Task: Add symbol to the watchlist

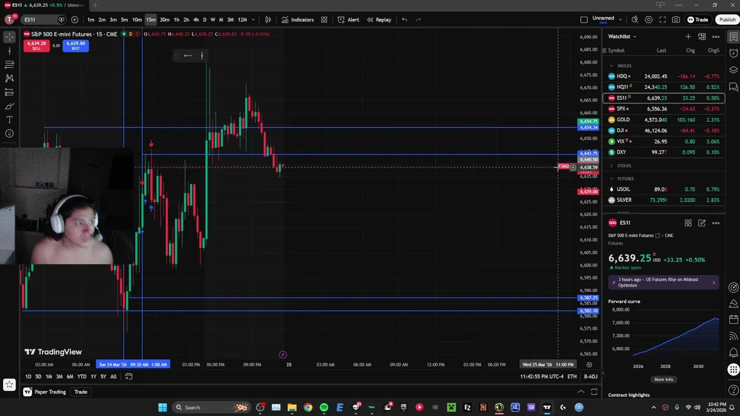Action: [688, 36]
